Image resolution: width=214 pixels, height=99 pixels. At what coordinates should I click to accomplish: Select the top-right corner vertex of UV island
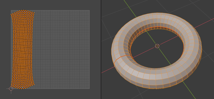(x=34, y=13)
